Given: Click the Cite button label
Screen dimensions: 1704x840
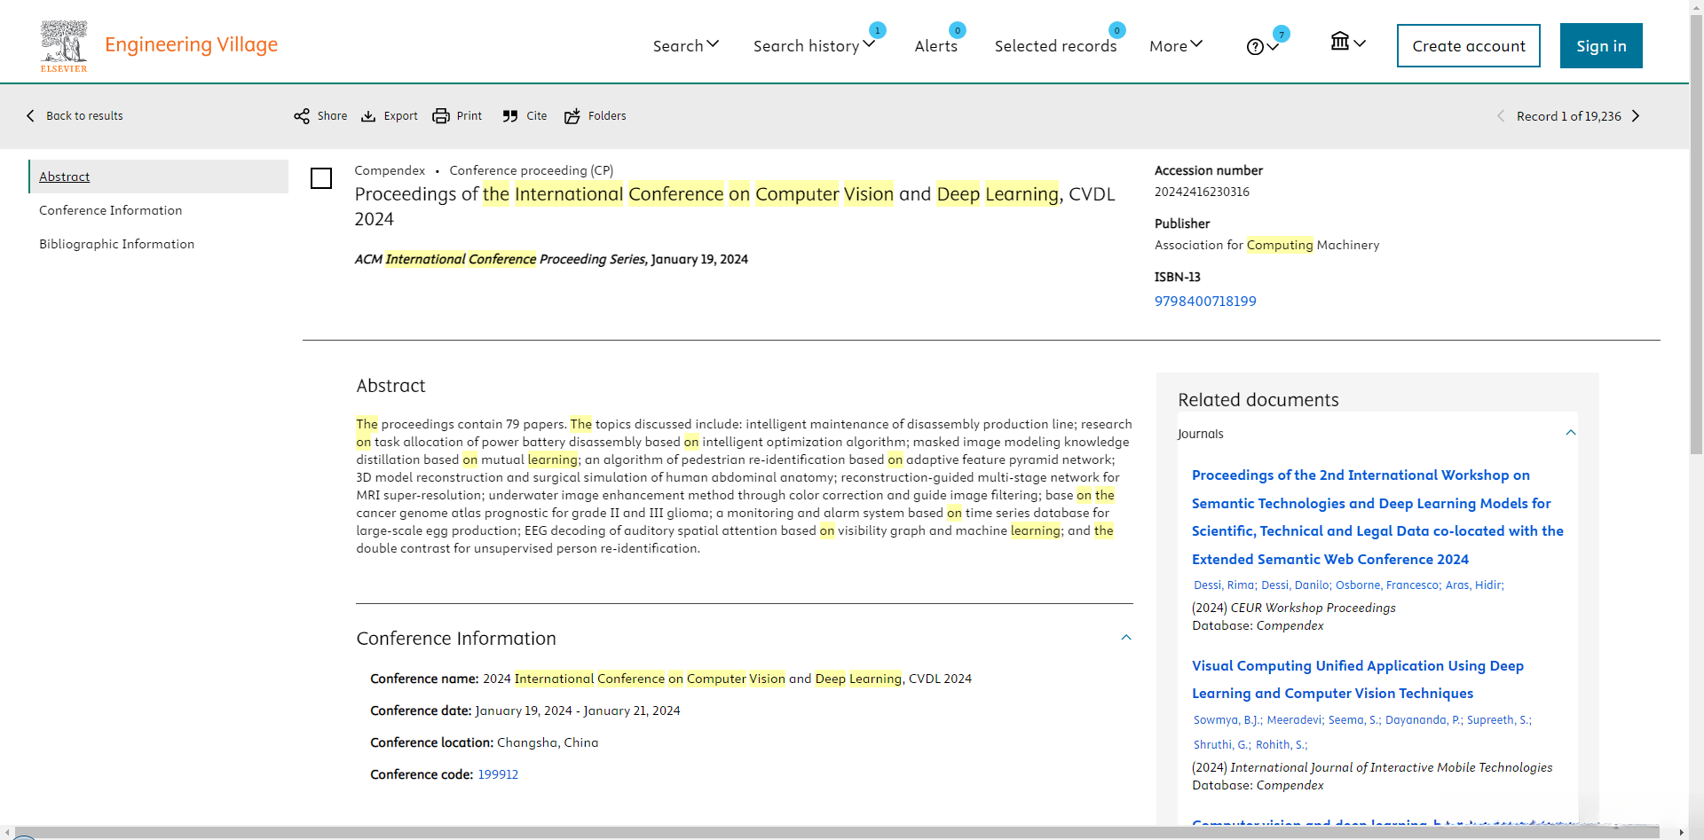Looking at the screenshot, I should [536, 116].
